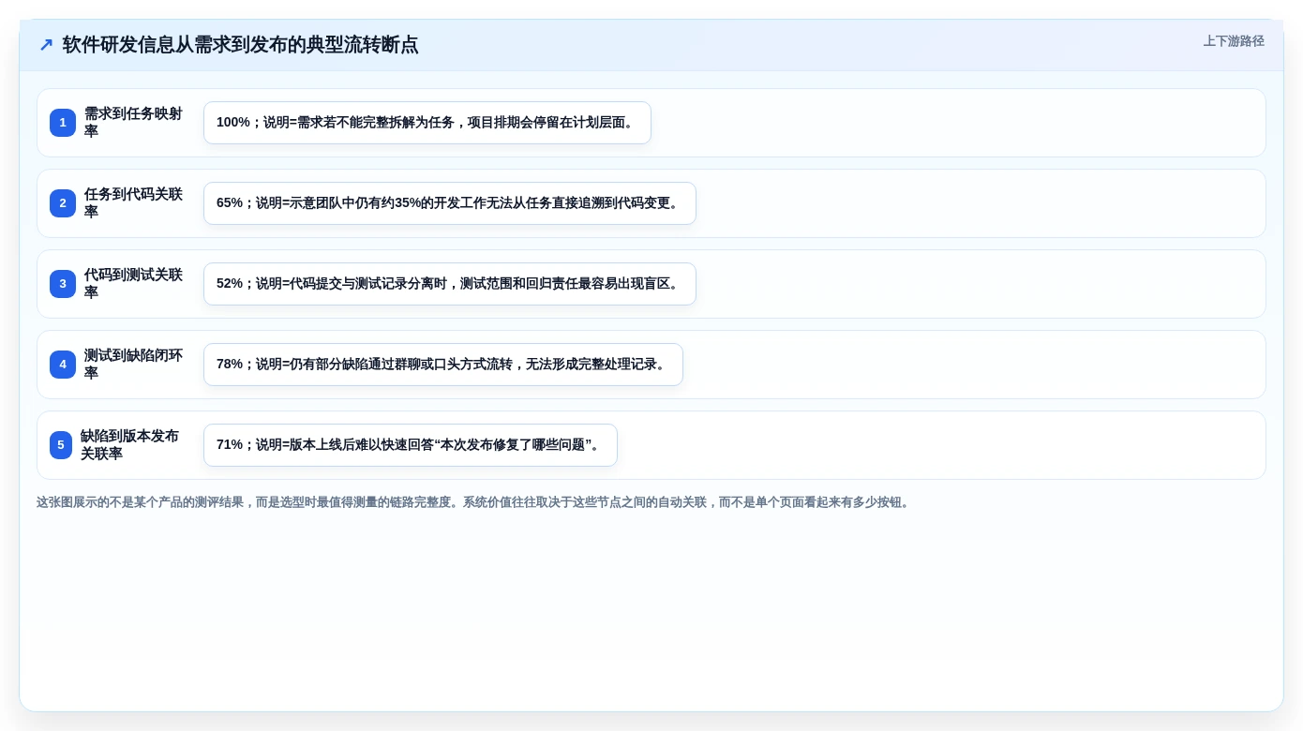Image resolution: width=1303 pixels, height=731 pixels.
Task: Click step badge number 3
Action: [x=63, y=284]
